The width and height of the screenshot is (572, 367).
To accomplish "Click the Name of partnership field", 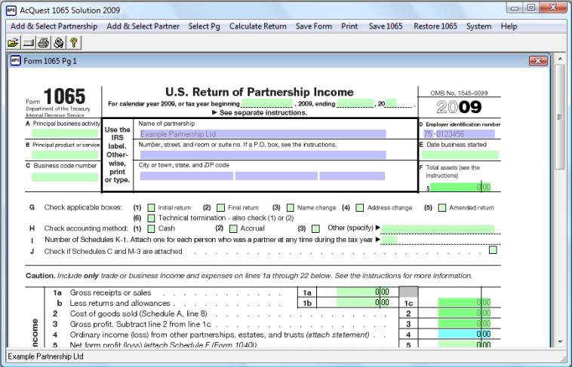I will (263, 133).
